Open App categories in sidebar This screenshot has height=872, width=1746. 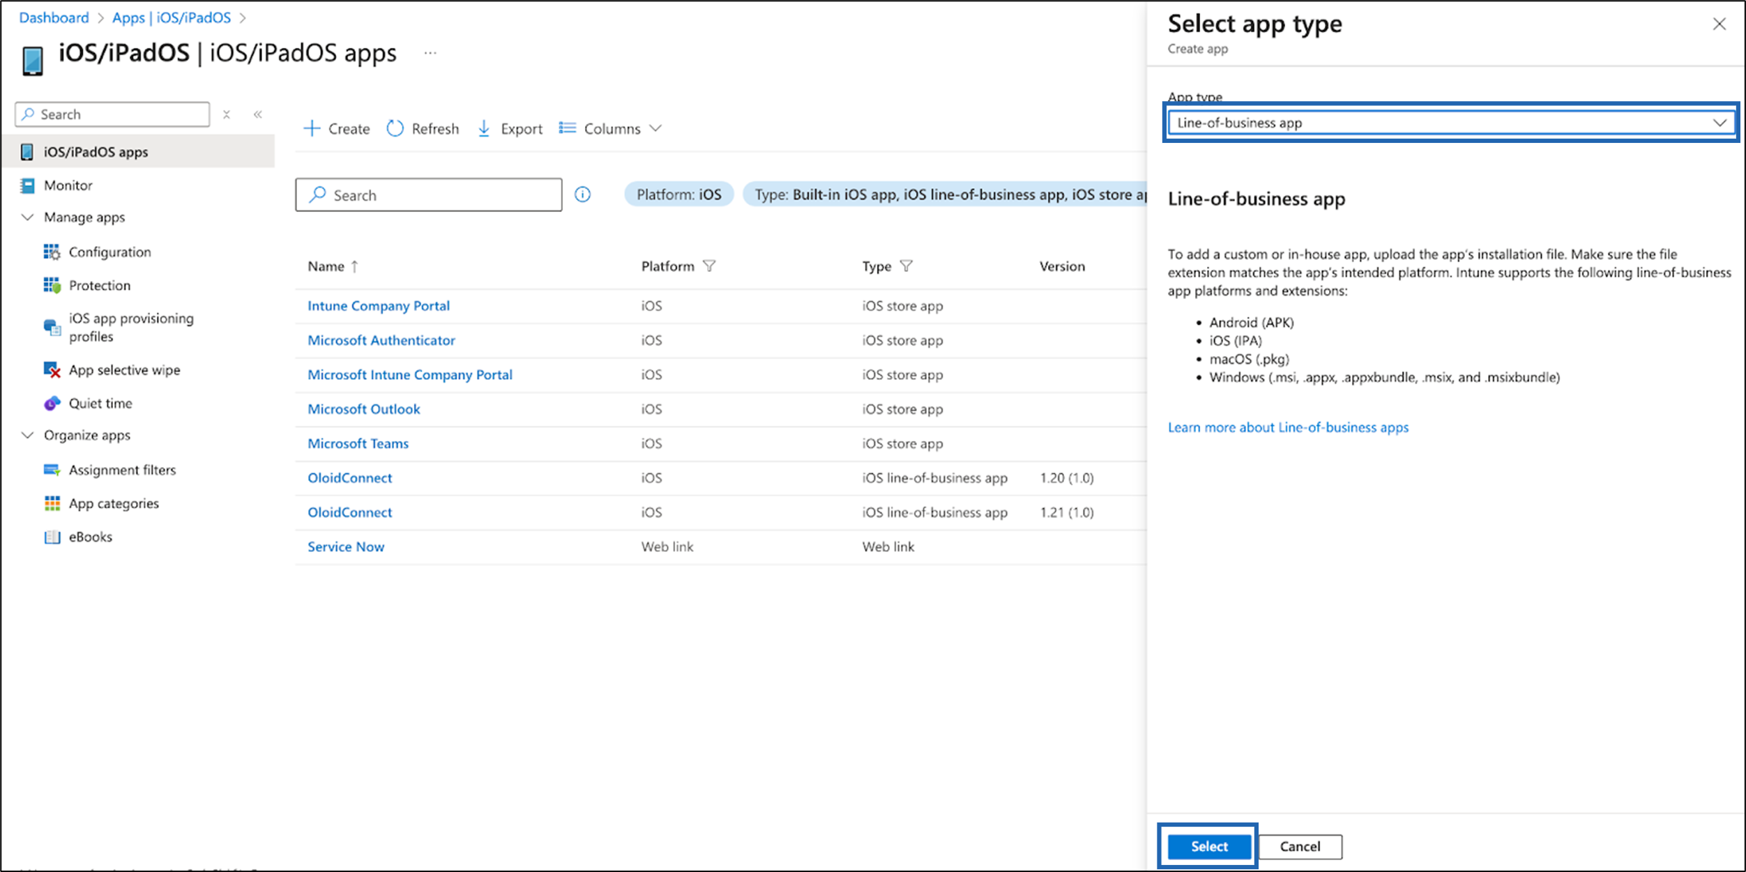114,503
